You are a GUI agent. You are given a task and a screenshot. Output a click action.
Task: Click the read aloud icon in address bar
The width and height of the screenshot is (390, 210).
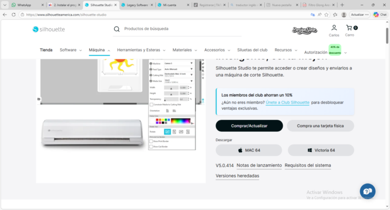[320, 15]
